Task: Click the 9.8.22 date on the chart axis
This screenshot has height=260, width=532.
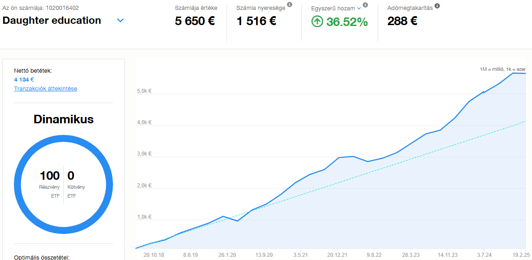Action: pyautogui.click(x=375, y=255)
